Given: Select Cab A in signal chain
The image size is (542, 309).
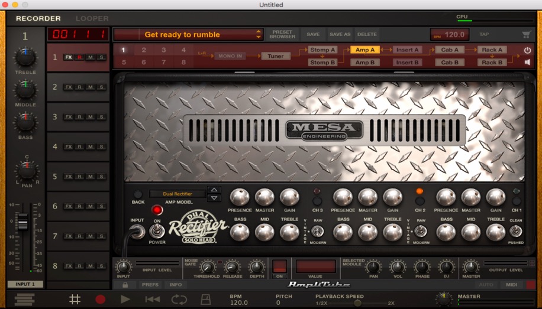Looking at the screenshot, I should [x=449, y=50].
